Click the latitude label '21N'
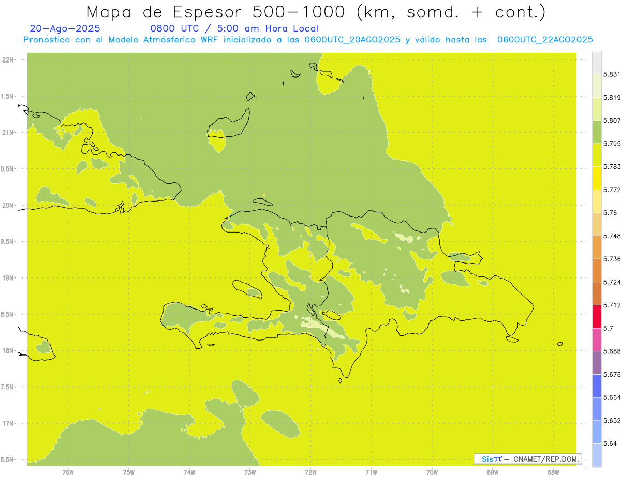The width and height of the screenshot is (621, 479). tap(8, 133)
